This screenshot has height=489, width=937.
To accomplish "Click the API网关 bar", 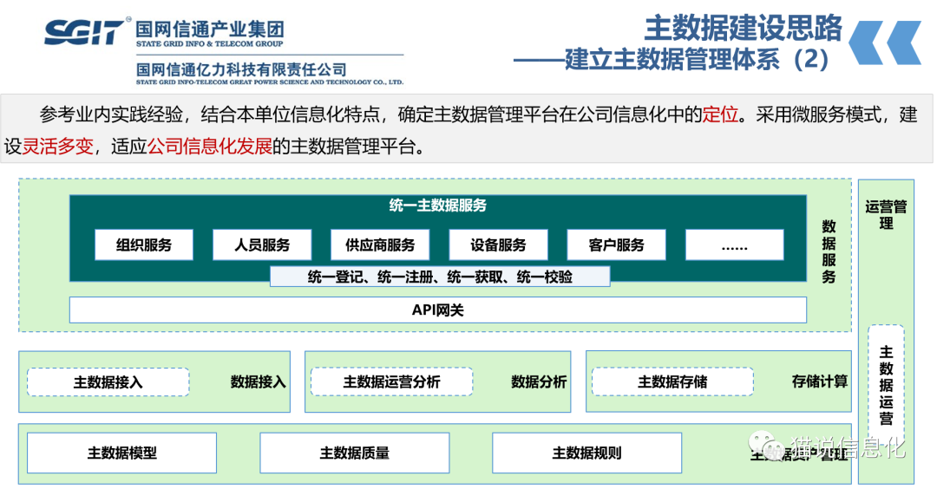I will (x=437, y=310).
